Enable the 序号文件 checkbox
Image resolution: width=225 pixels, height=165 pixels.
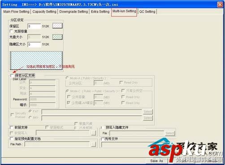pos(103,139)
